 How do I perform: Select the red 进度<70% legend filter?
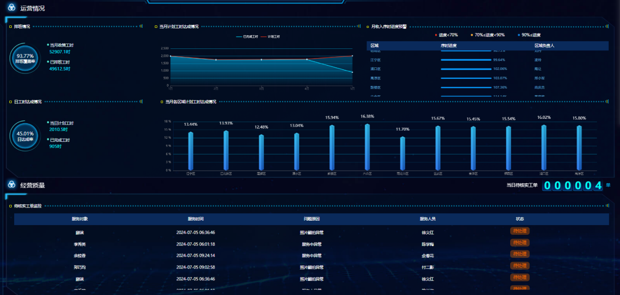point(446,35)
